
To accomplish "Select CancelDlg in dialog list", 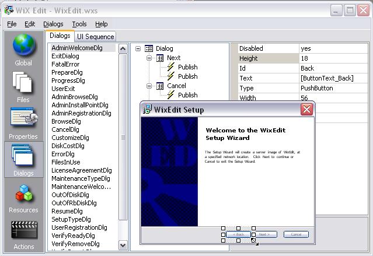I will (65, 129).
